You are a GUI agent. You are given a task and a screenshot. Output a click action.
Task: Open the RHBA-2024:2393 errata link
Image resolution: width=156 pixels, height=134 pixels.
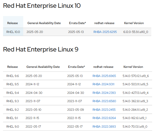pyautogui.click(x=104, y=93)
